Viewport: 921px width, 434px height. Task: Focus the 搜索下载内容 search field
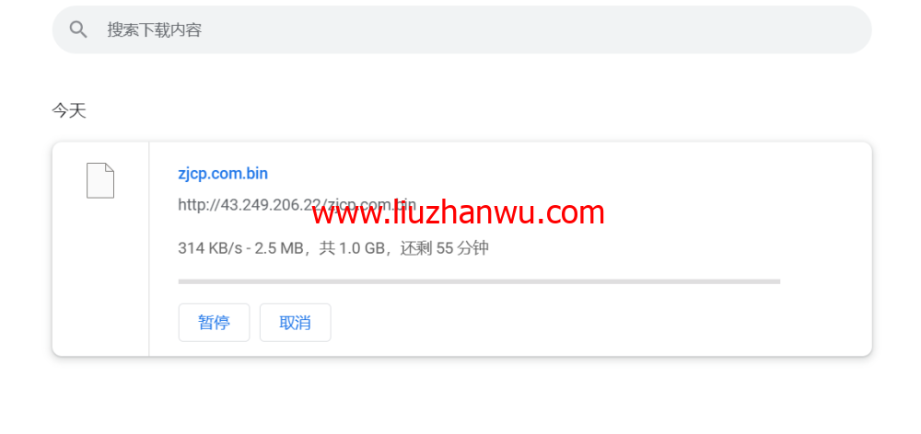[x=461, y=29]
